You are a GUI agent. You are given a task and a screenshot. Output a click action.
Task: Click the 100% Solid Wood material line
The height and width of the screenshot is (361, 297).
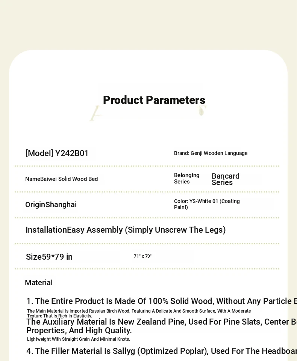coord(162,301)
